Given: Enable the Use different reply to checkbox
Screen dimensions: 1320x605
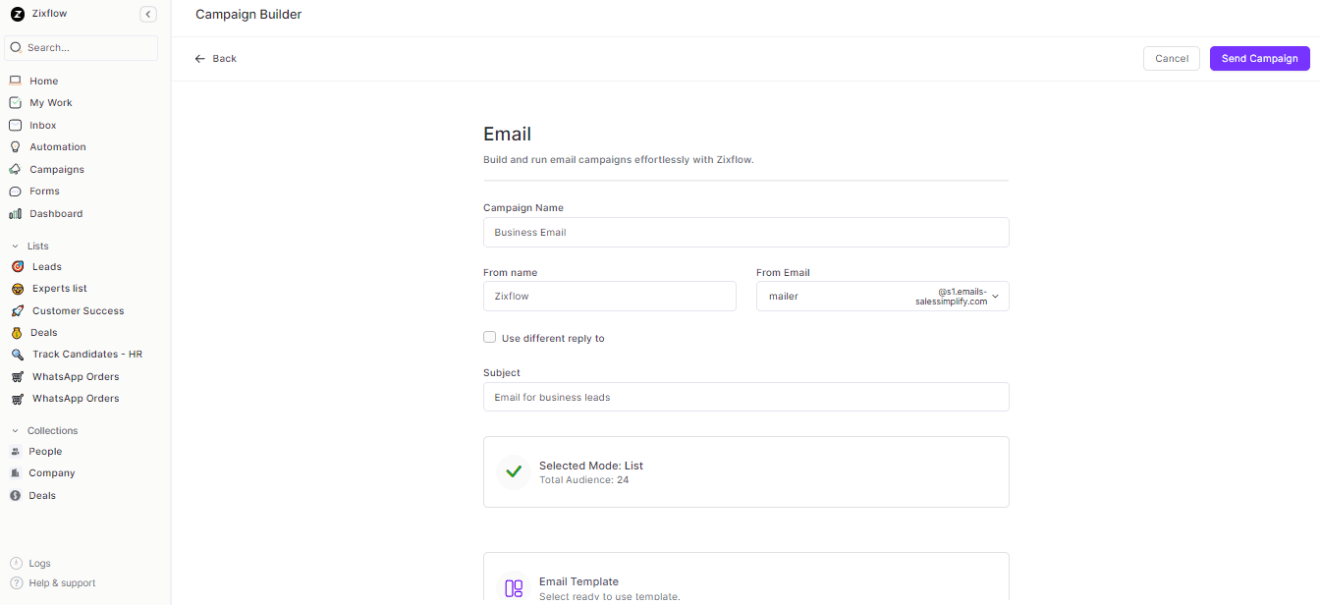Looking at the screenshot, I should 489,337.
